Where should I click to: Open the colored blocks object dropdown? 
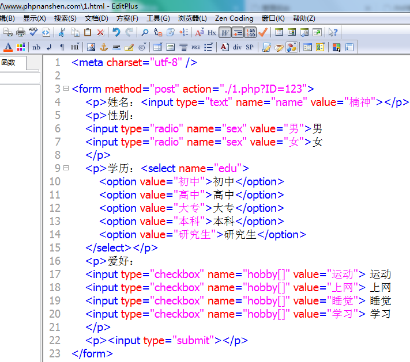[x=292, y=47]
